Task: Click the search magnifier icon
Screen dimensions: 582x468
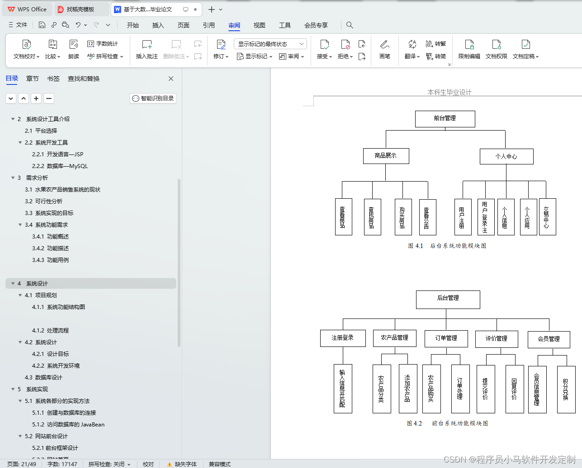Action: point(350,25)
